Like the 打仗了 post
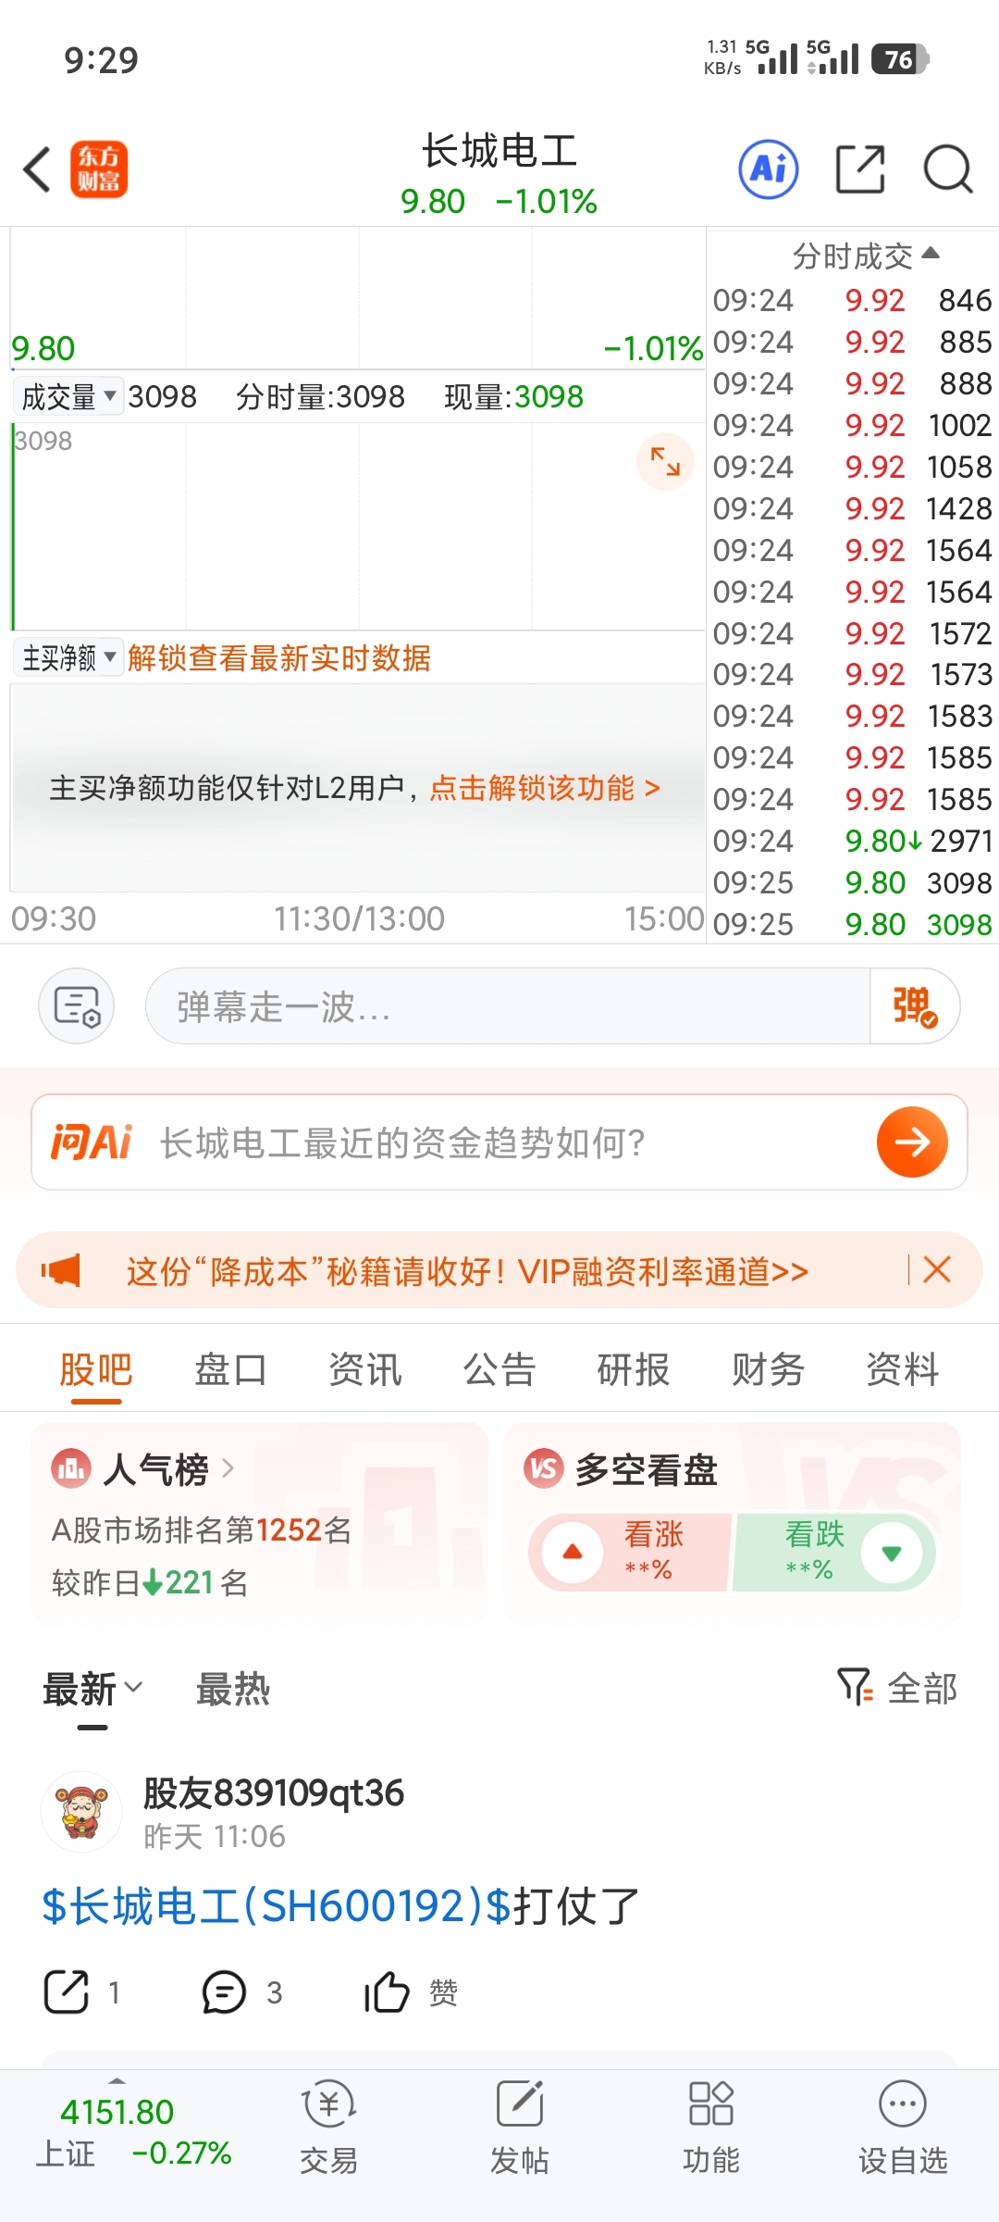 point(386,1991)
